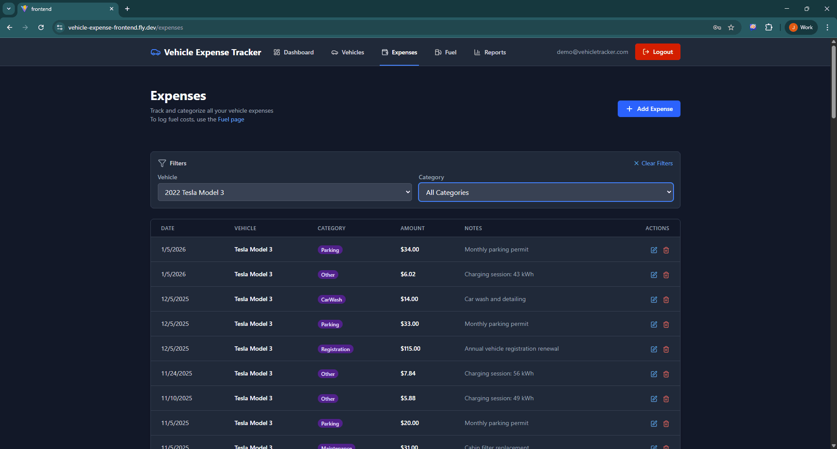Open the Vehicle filter dropdown
This screenshot has height=449, width=837.
pos(284,192)
